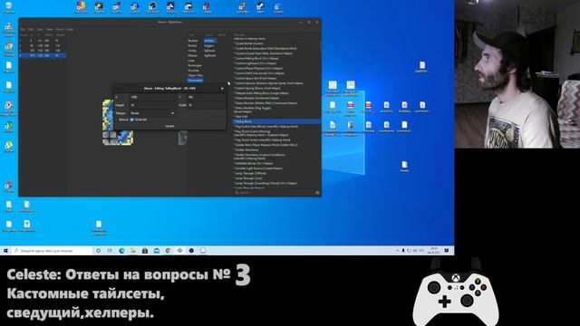Screen dimensions: 580x326
Task: Click the taskbar clock
Action: pos(434,251)
